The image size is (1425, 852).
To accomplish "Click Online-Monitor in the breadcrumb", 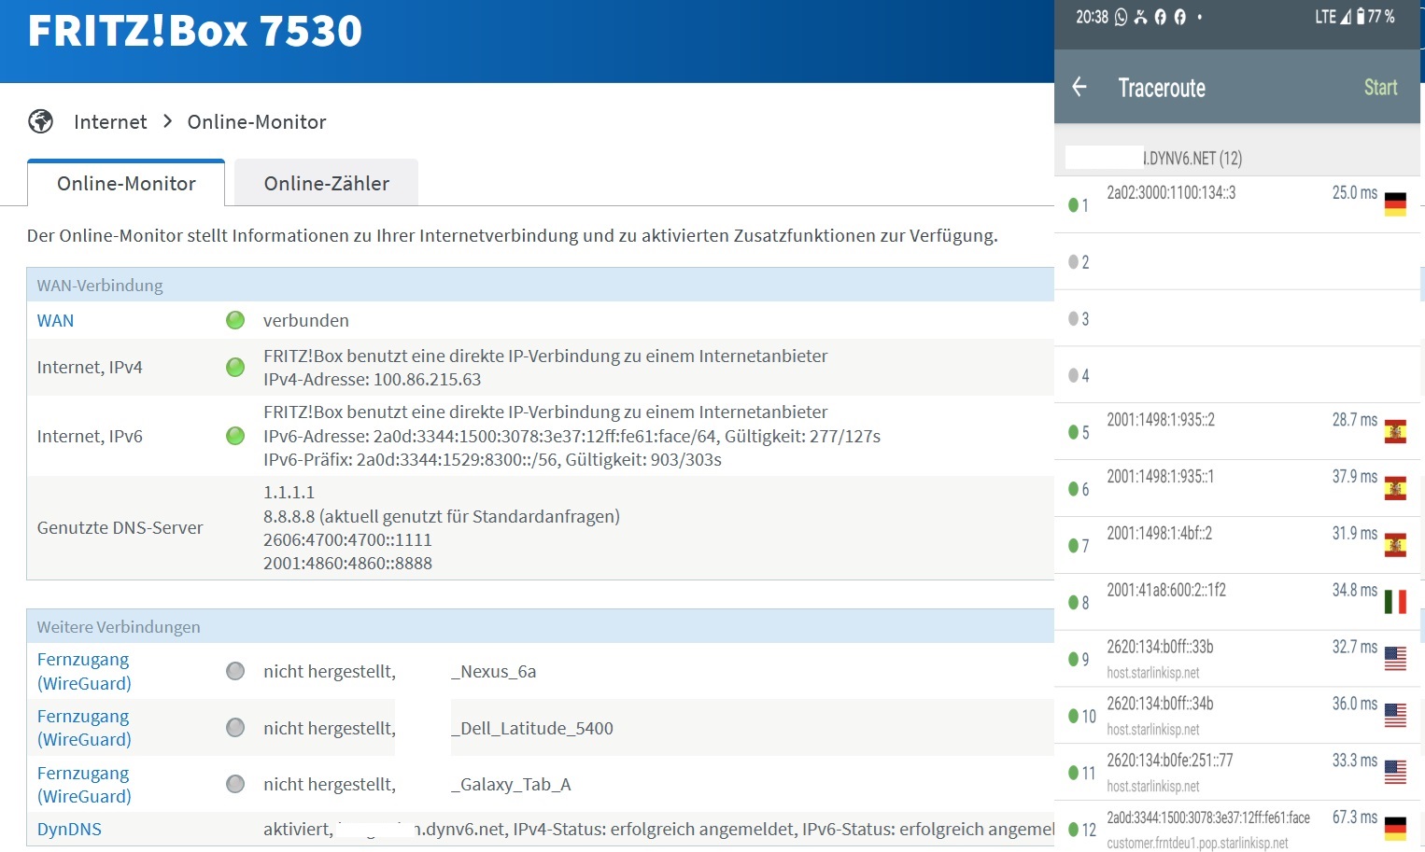I will 257,121.
